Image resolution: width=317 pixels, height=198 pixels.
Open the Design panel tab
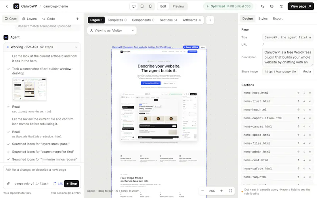pyautogui.click(x=248, y=19)
